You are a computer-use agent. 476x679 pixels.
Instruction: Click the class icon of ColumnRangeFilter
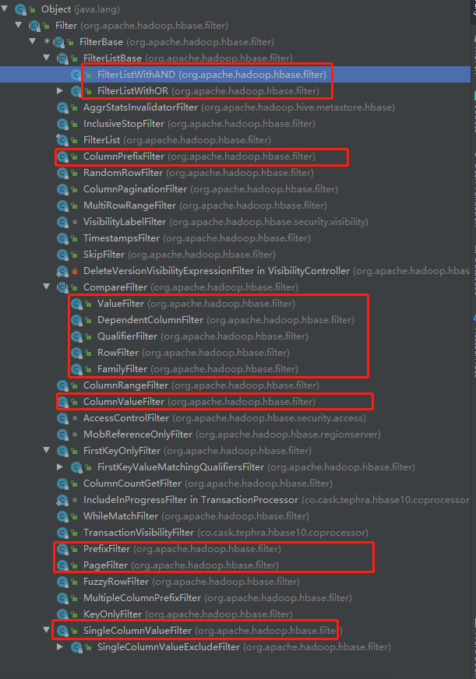tap(63, 385)
